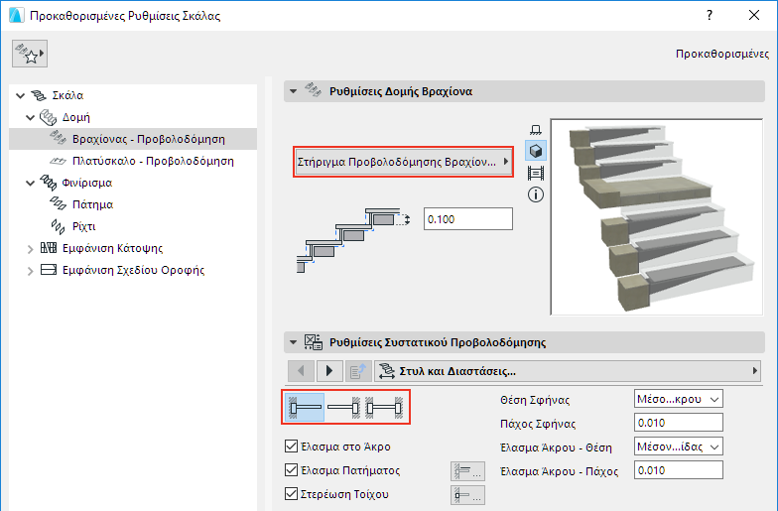Image resolution: width=778 pixels, height=511 pixels.
Task: Select the 2D symbol preview icon
Action: pos(536,130)
